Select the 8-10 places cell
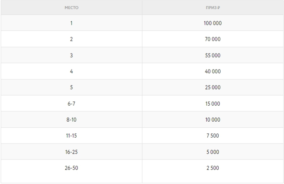The image size is (284, 184). click(71, 119)
